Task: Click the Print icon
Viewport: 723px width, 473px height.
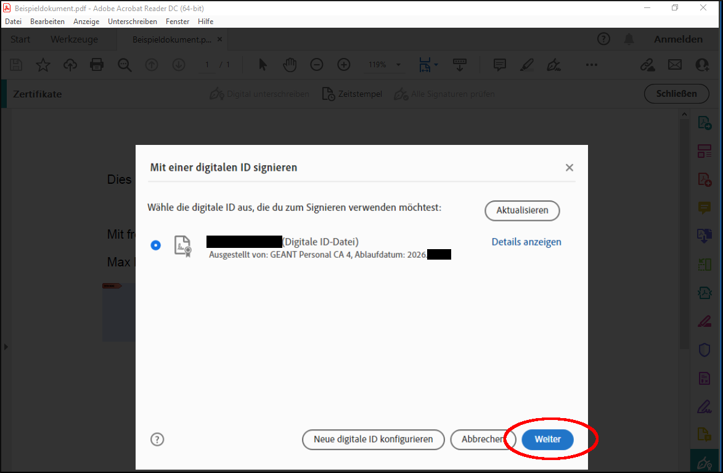Action: pyautogui.click(x=97, y=65)
